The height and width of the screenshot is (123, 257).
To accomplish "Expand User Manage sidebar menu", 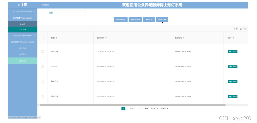I will 23,35.
